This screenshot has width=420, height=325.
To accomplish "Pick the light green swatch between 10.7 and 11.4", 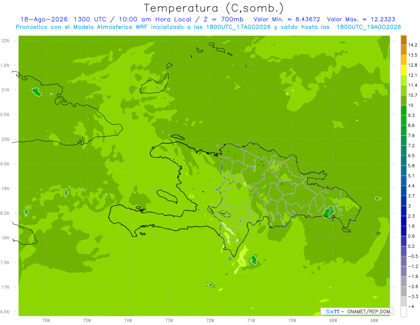I will coord(404,90).
